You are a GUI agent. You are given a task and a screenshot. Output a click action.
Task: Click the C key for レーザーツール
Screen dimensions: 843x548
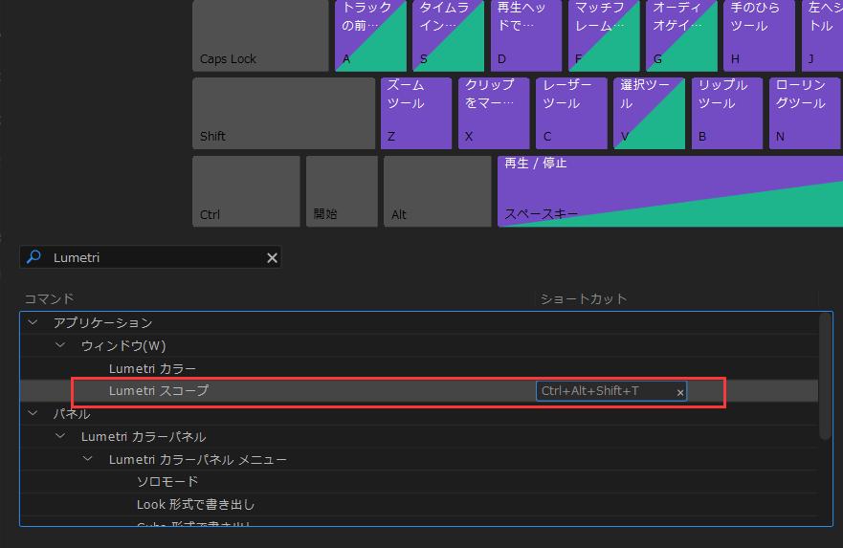(x=570, y=113)
